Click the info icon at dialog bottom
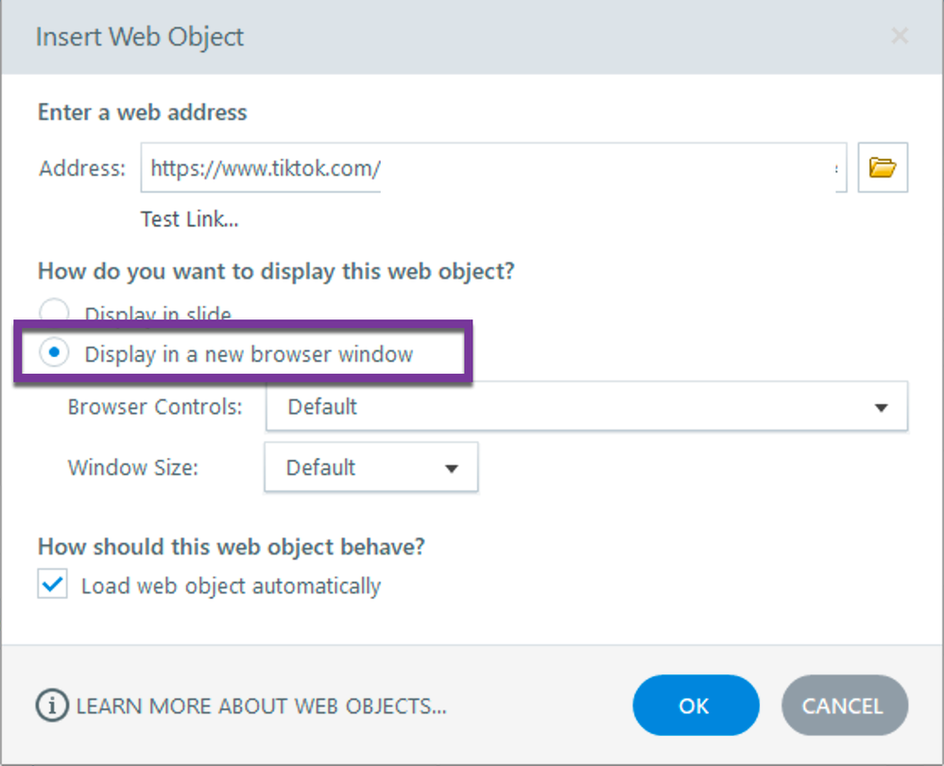The height and width of the screenshot is (766, 944). 52,706
